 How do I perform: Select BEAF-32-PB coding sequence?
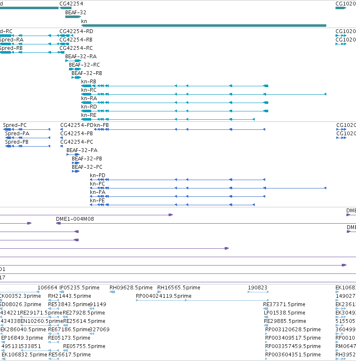coord(76,163)
